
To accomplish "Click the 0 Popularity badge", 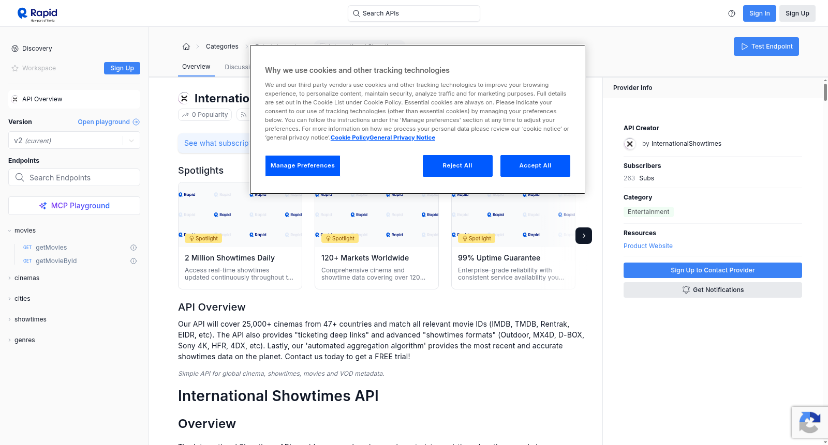I will pyautogui.click(x=205, y=115).
